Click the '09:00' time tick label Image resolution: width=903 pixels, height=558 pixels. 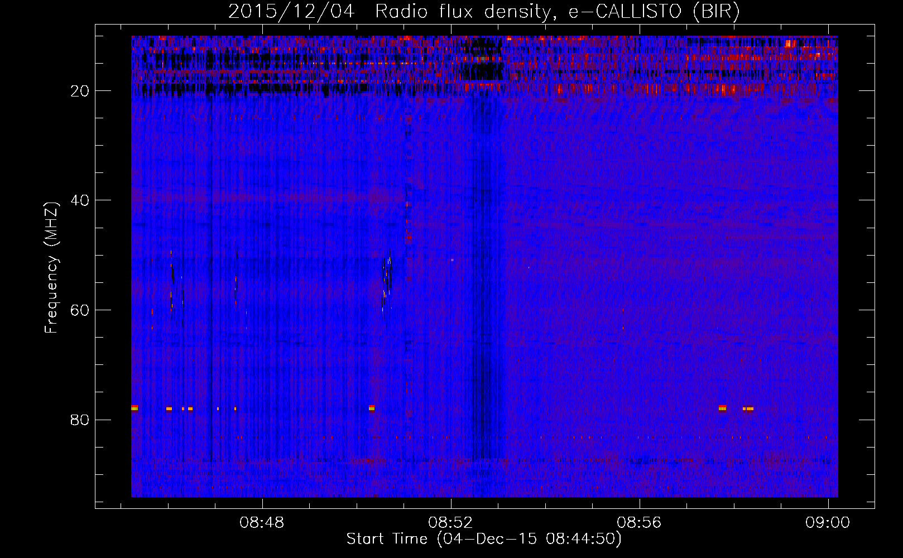tap(828, 523)
